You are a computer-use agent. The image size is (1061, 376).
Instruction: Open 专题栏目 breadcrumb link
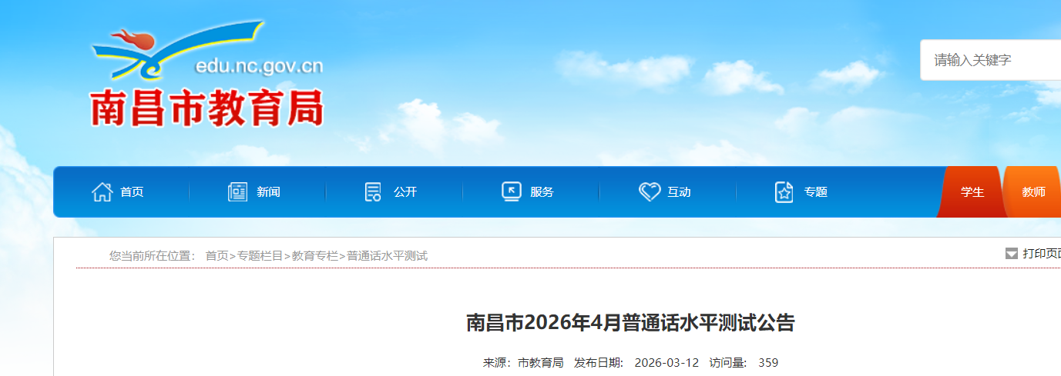[260, 256]
